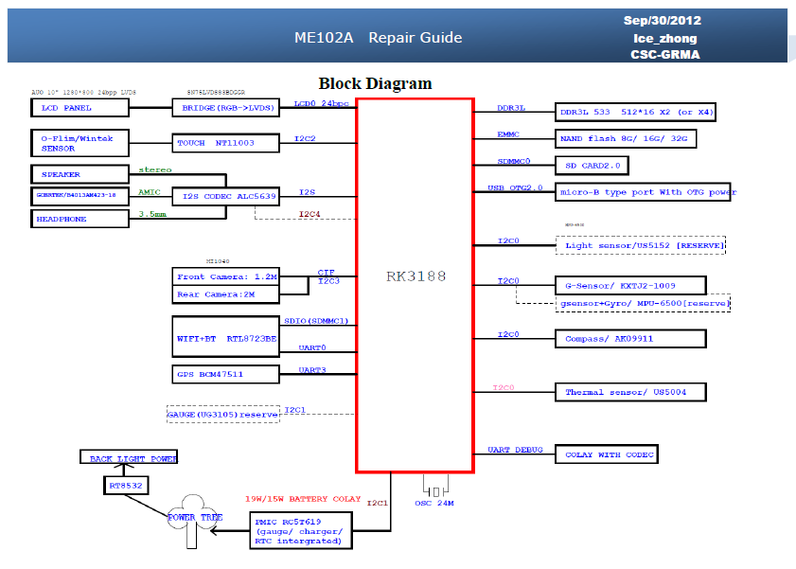Click the 'OSC 24M' label
796x569 pixels.
[434, 503]
